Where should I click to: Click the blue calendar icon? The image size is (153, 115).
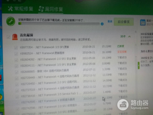point(143,22)
